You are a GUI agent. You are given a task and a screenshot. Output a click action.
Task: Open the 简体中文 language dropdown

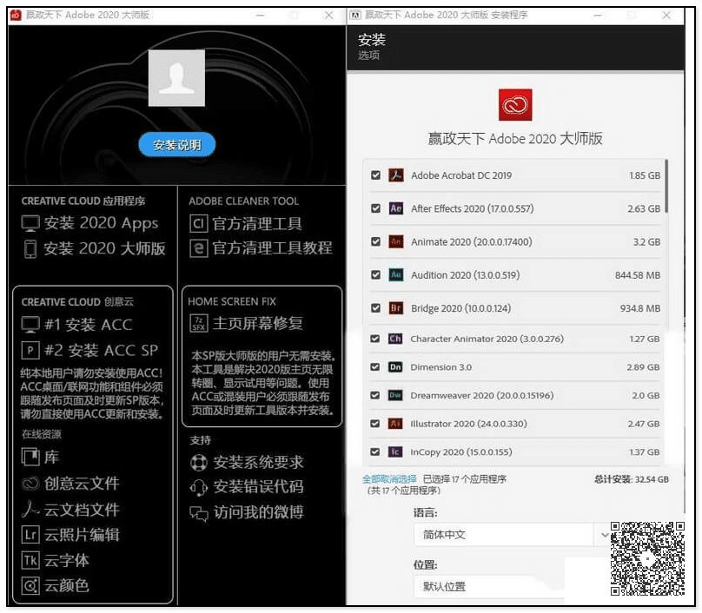tap(512, 534)
